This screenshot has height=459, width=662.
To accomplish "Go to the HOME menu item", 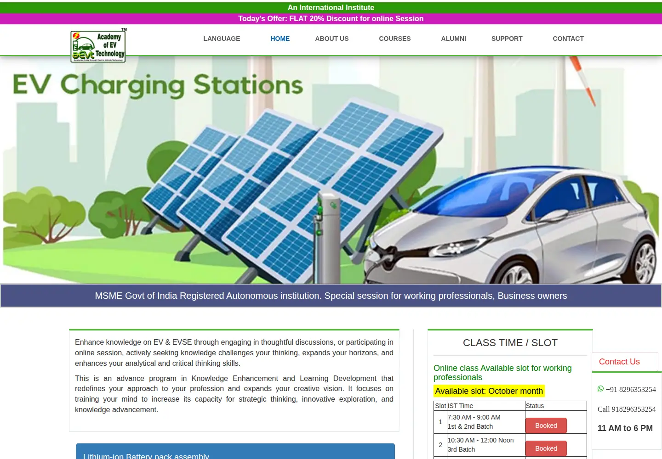I will click(280, 39).
